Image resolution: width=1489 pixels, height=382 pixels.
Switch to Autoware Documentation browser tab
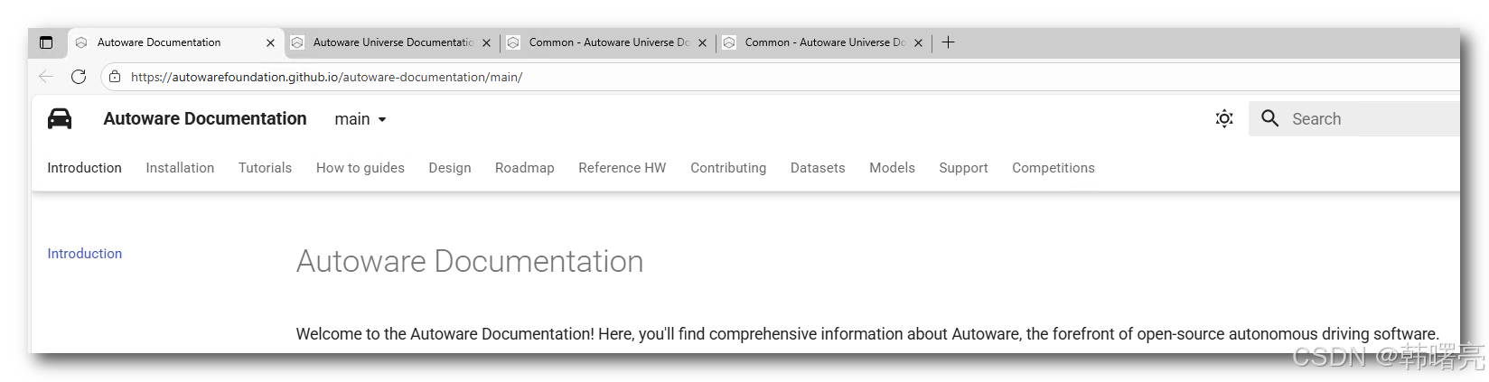pyautogui.click(x=175, y=42)
